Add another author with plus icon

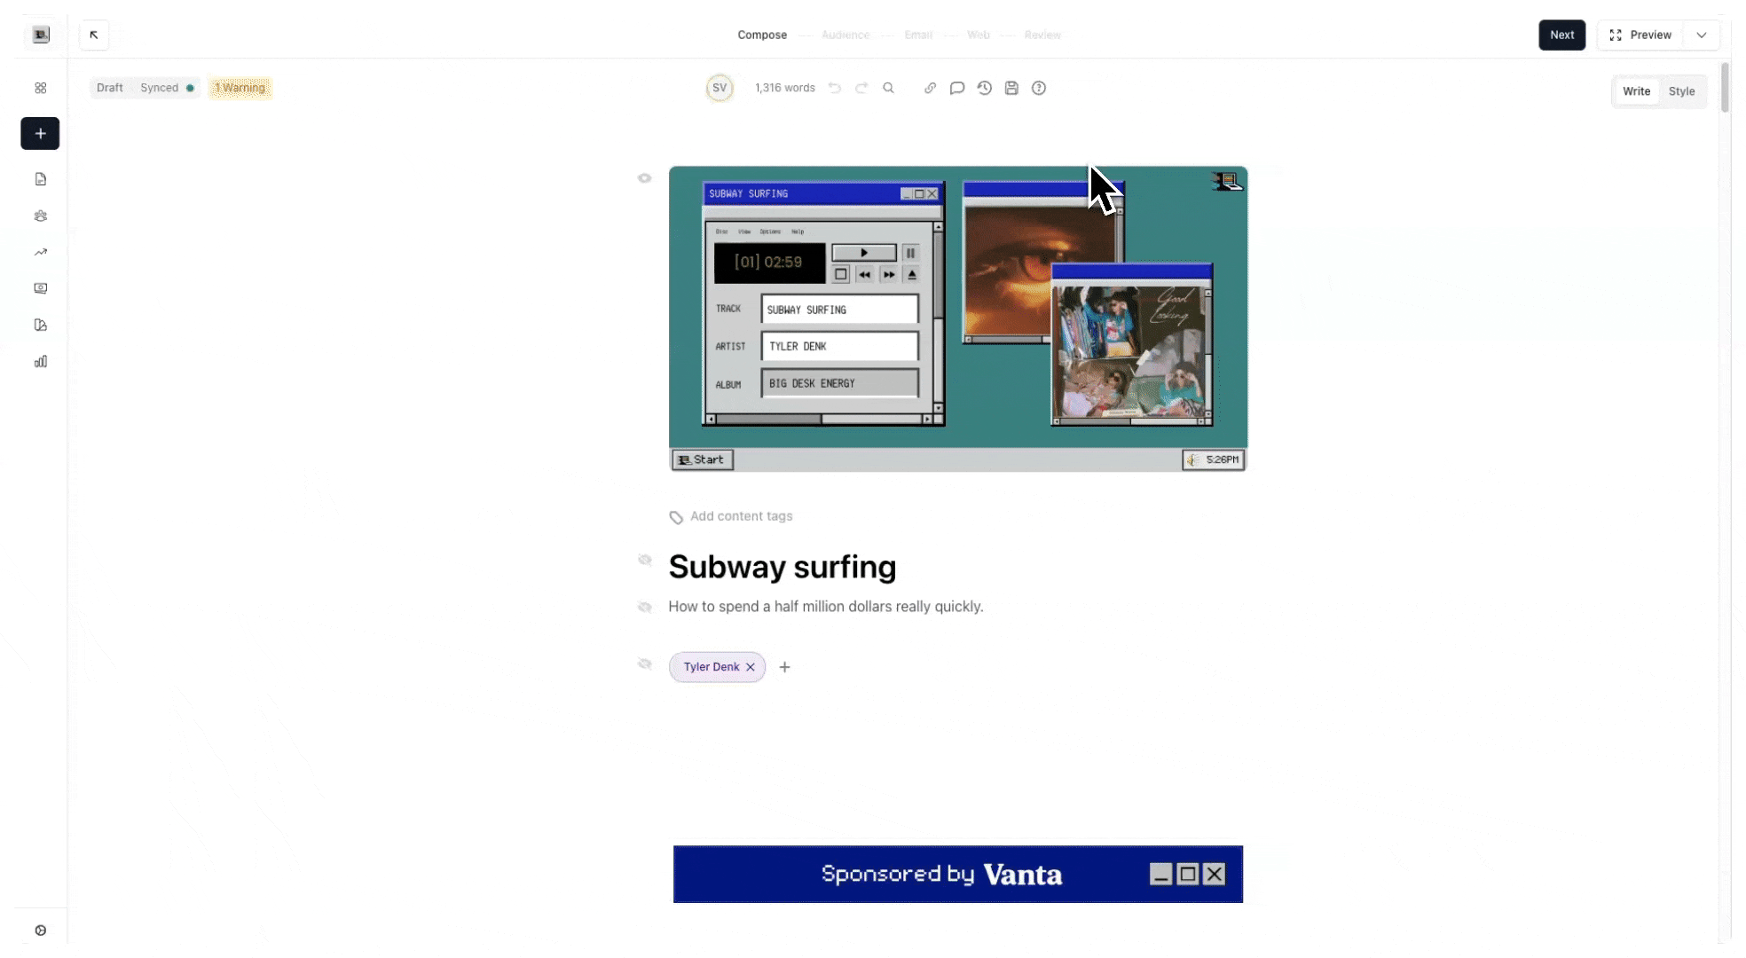click(x=784, y=667)
